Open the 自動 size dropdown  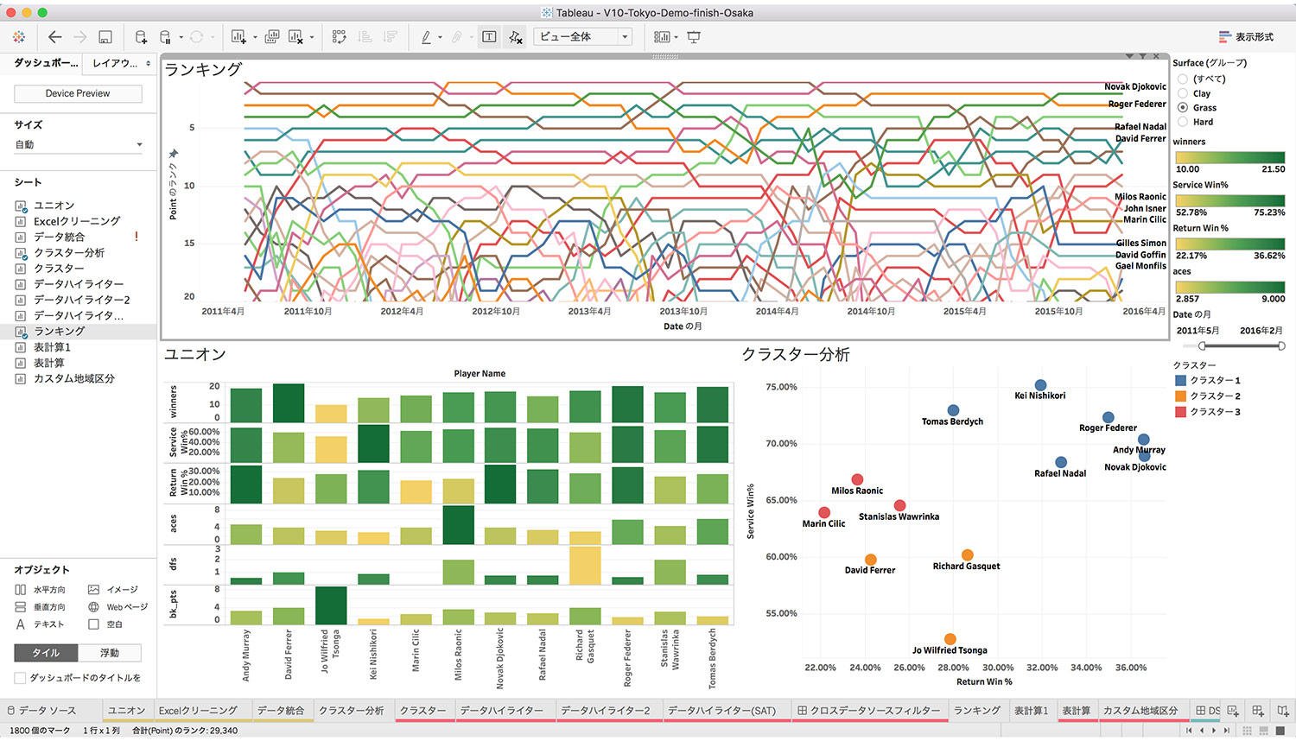78,145
